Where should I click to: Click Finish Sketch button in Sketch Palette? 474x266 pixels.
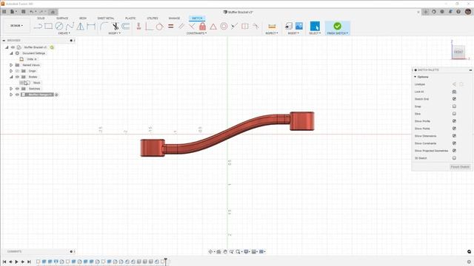pyautogui.click(x=460, y=167)
